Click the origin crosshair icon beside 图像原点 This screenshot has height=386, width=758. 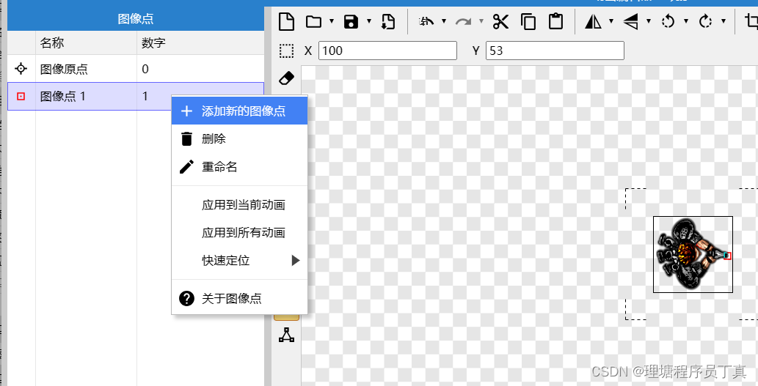pyautogui.click(x=21, y=69)
